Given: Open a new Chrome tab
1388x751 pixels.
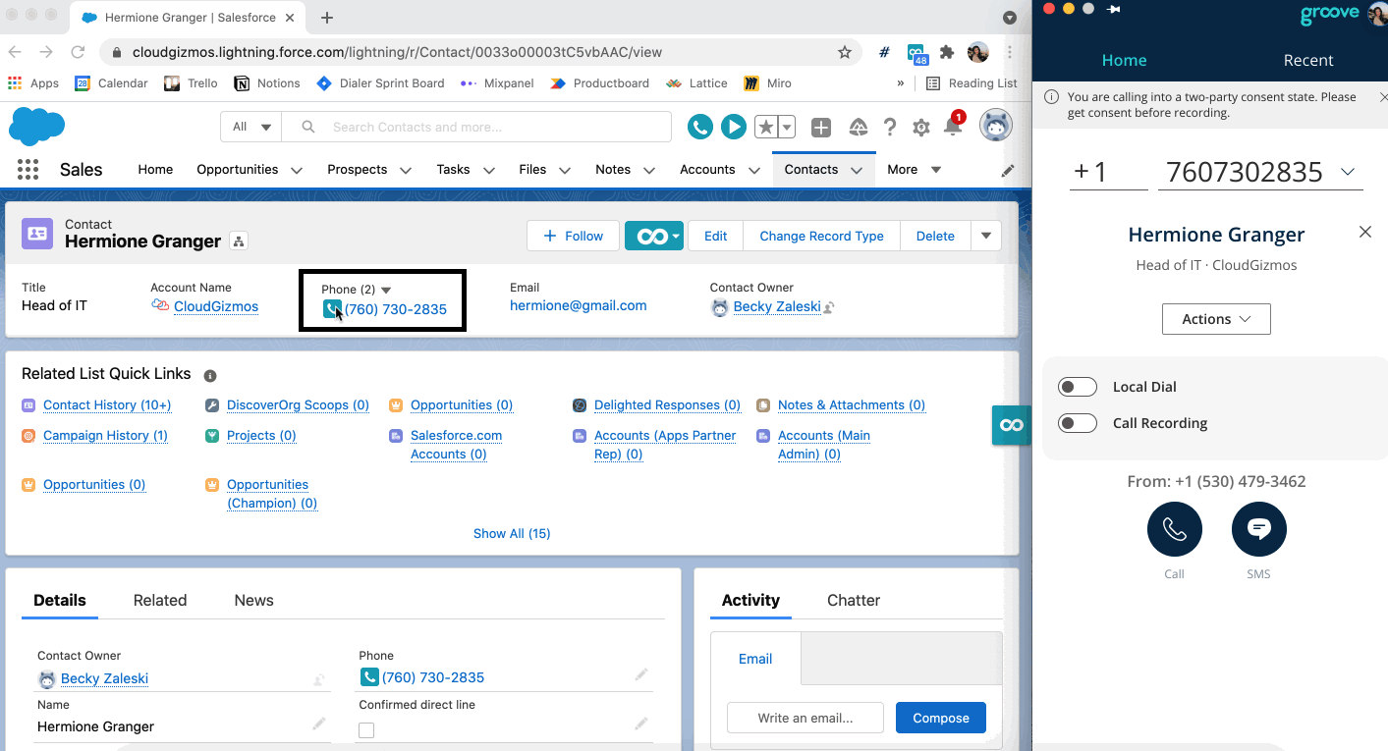Looking at the screenshot, I should [327, 18].
